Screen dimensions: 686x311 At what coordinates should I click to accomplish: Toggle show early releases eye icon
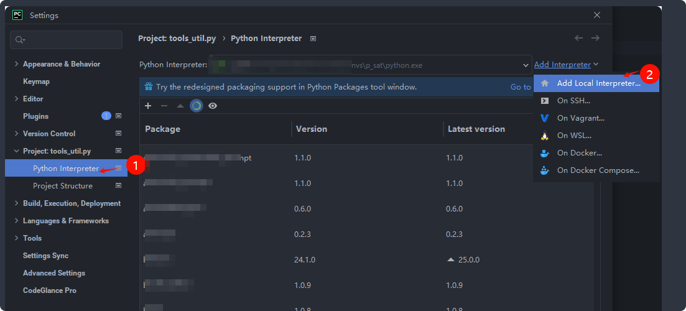[213, 106]
